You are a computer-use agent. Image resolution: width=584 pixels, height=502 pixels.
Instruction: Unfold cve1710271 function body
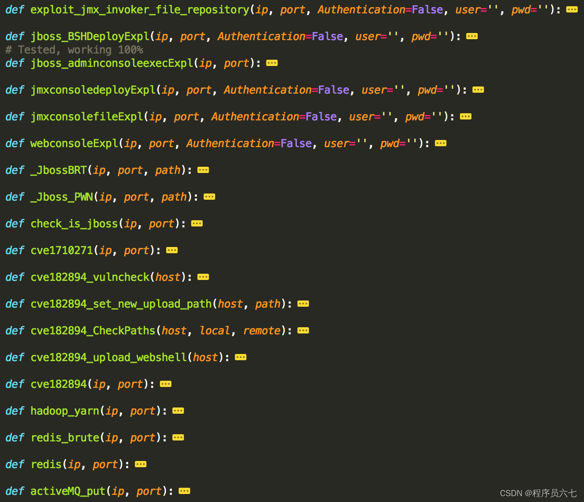pos(172,250)
